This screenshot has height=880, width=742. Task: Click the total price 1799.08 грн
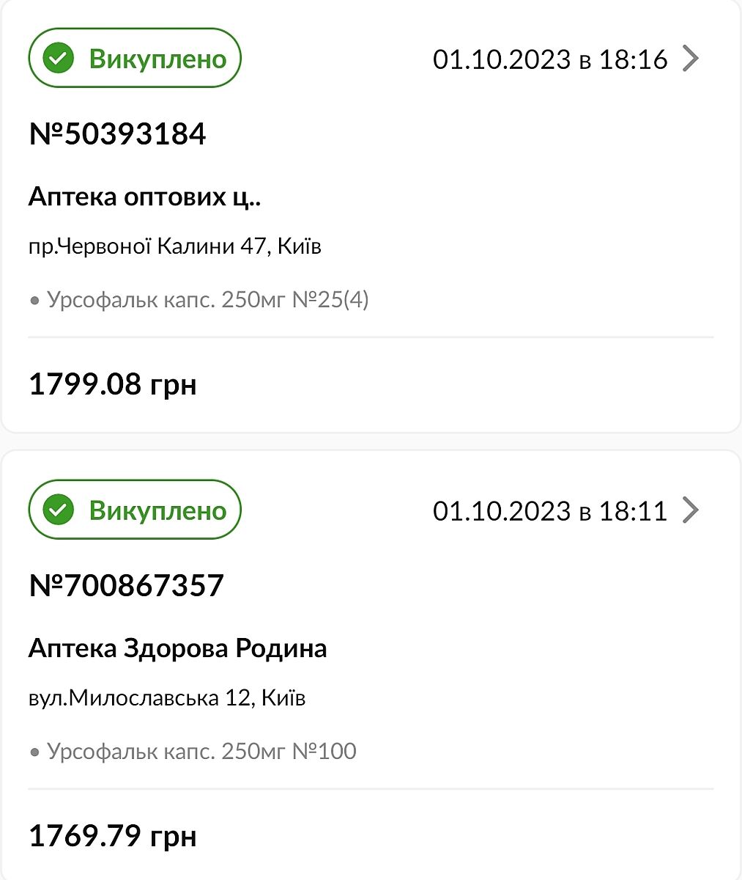click(113, 384)
